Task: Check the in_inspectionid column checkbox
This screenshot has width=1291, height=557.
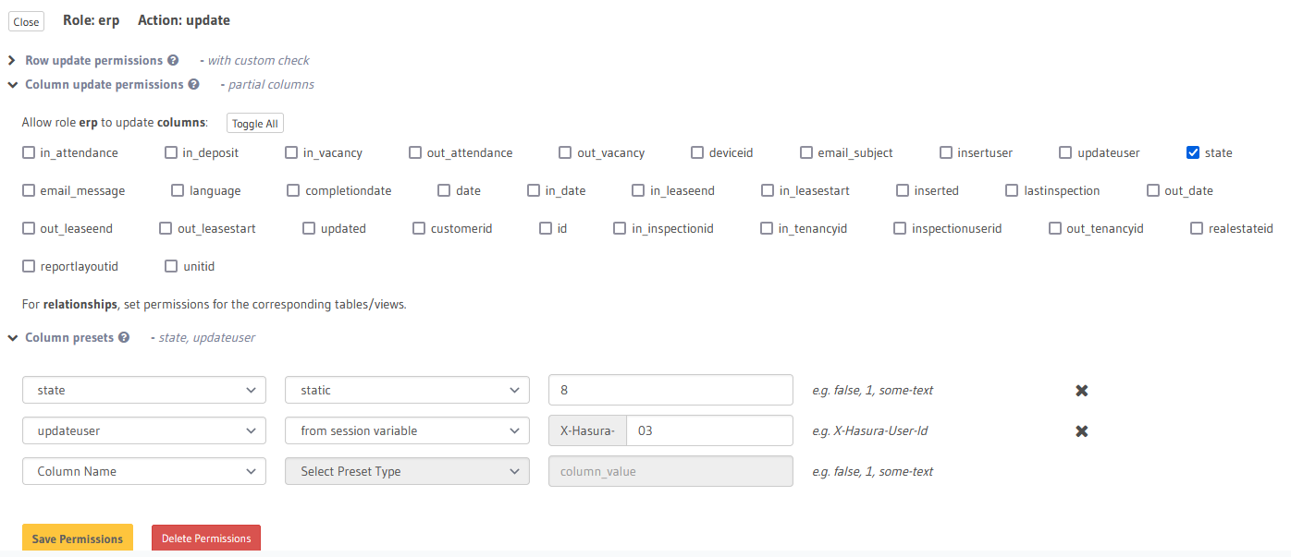Action: click(621, 228)
